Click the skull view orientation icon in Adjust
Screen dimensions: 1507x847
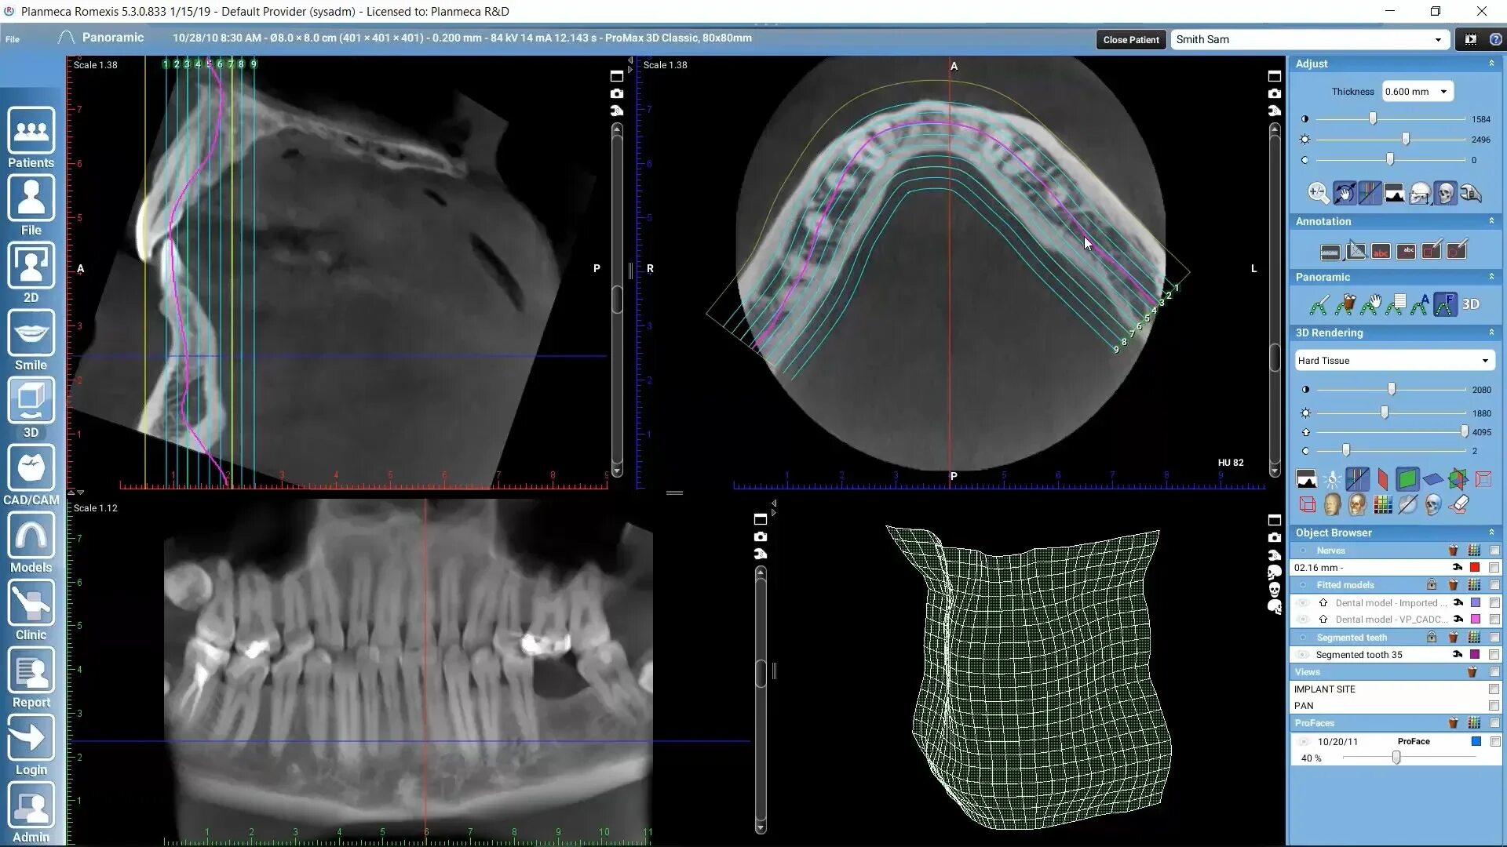pyautogui.click(x=1445, y=193)
